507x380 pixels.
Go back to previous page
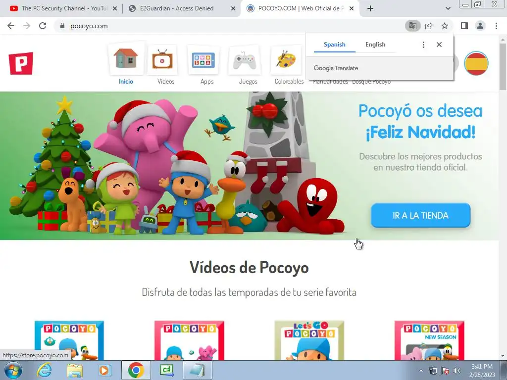[11, 26]
